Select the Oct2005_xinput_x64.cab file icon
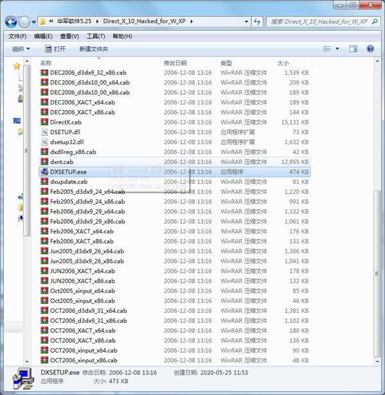 tap(44, 290)
